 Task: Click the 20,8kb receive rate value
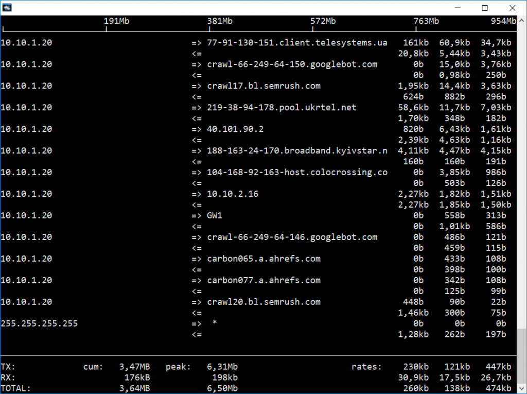tap(413, 54)
